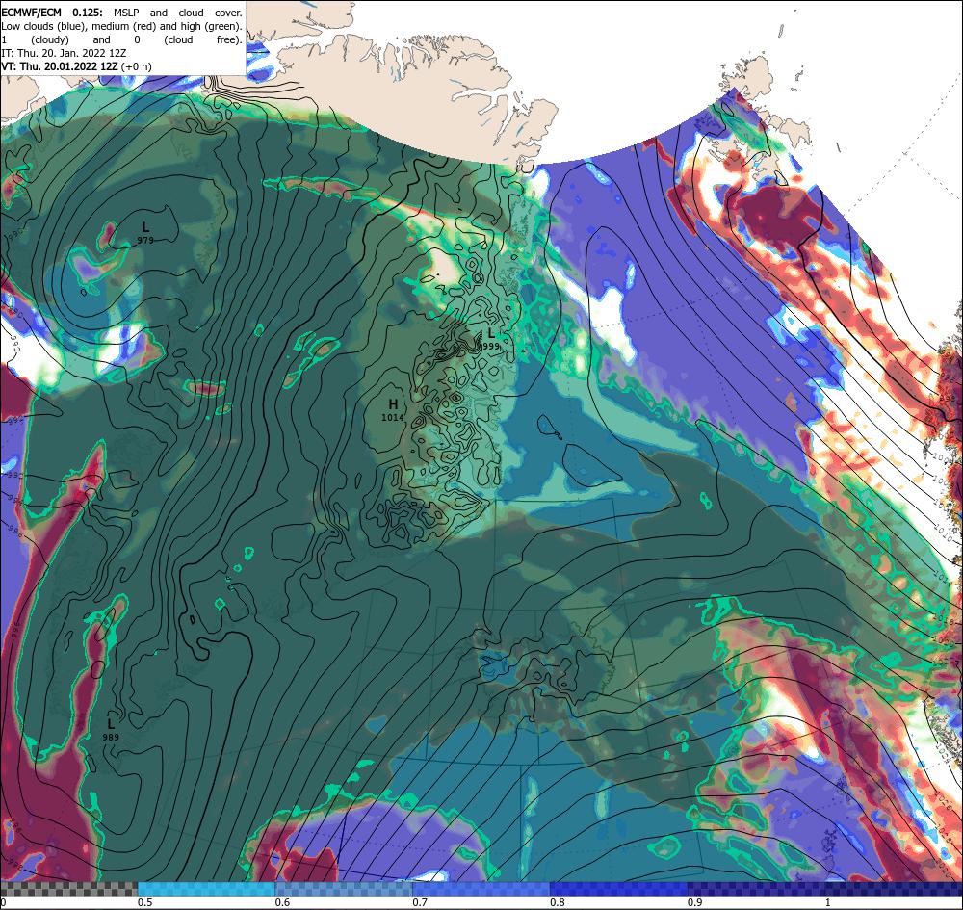Click the gray checkered 0 to 0.5 scale segment

tap(68, 889)
